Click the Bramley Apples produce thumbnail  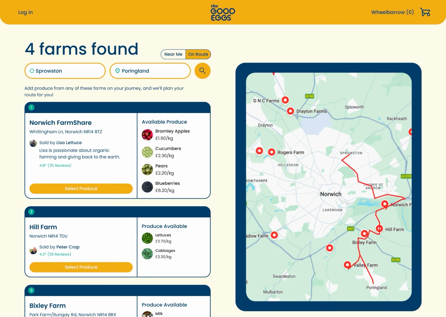pyautogui.click(x=147, y=135)
